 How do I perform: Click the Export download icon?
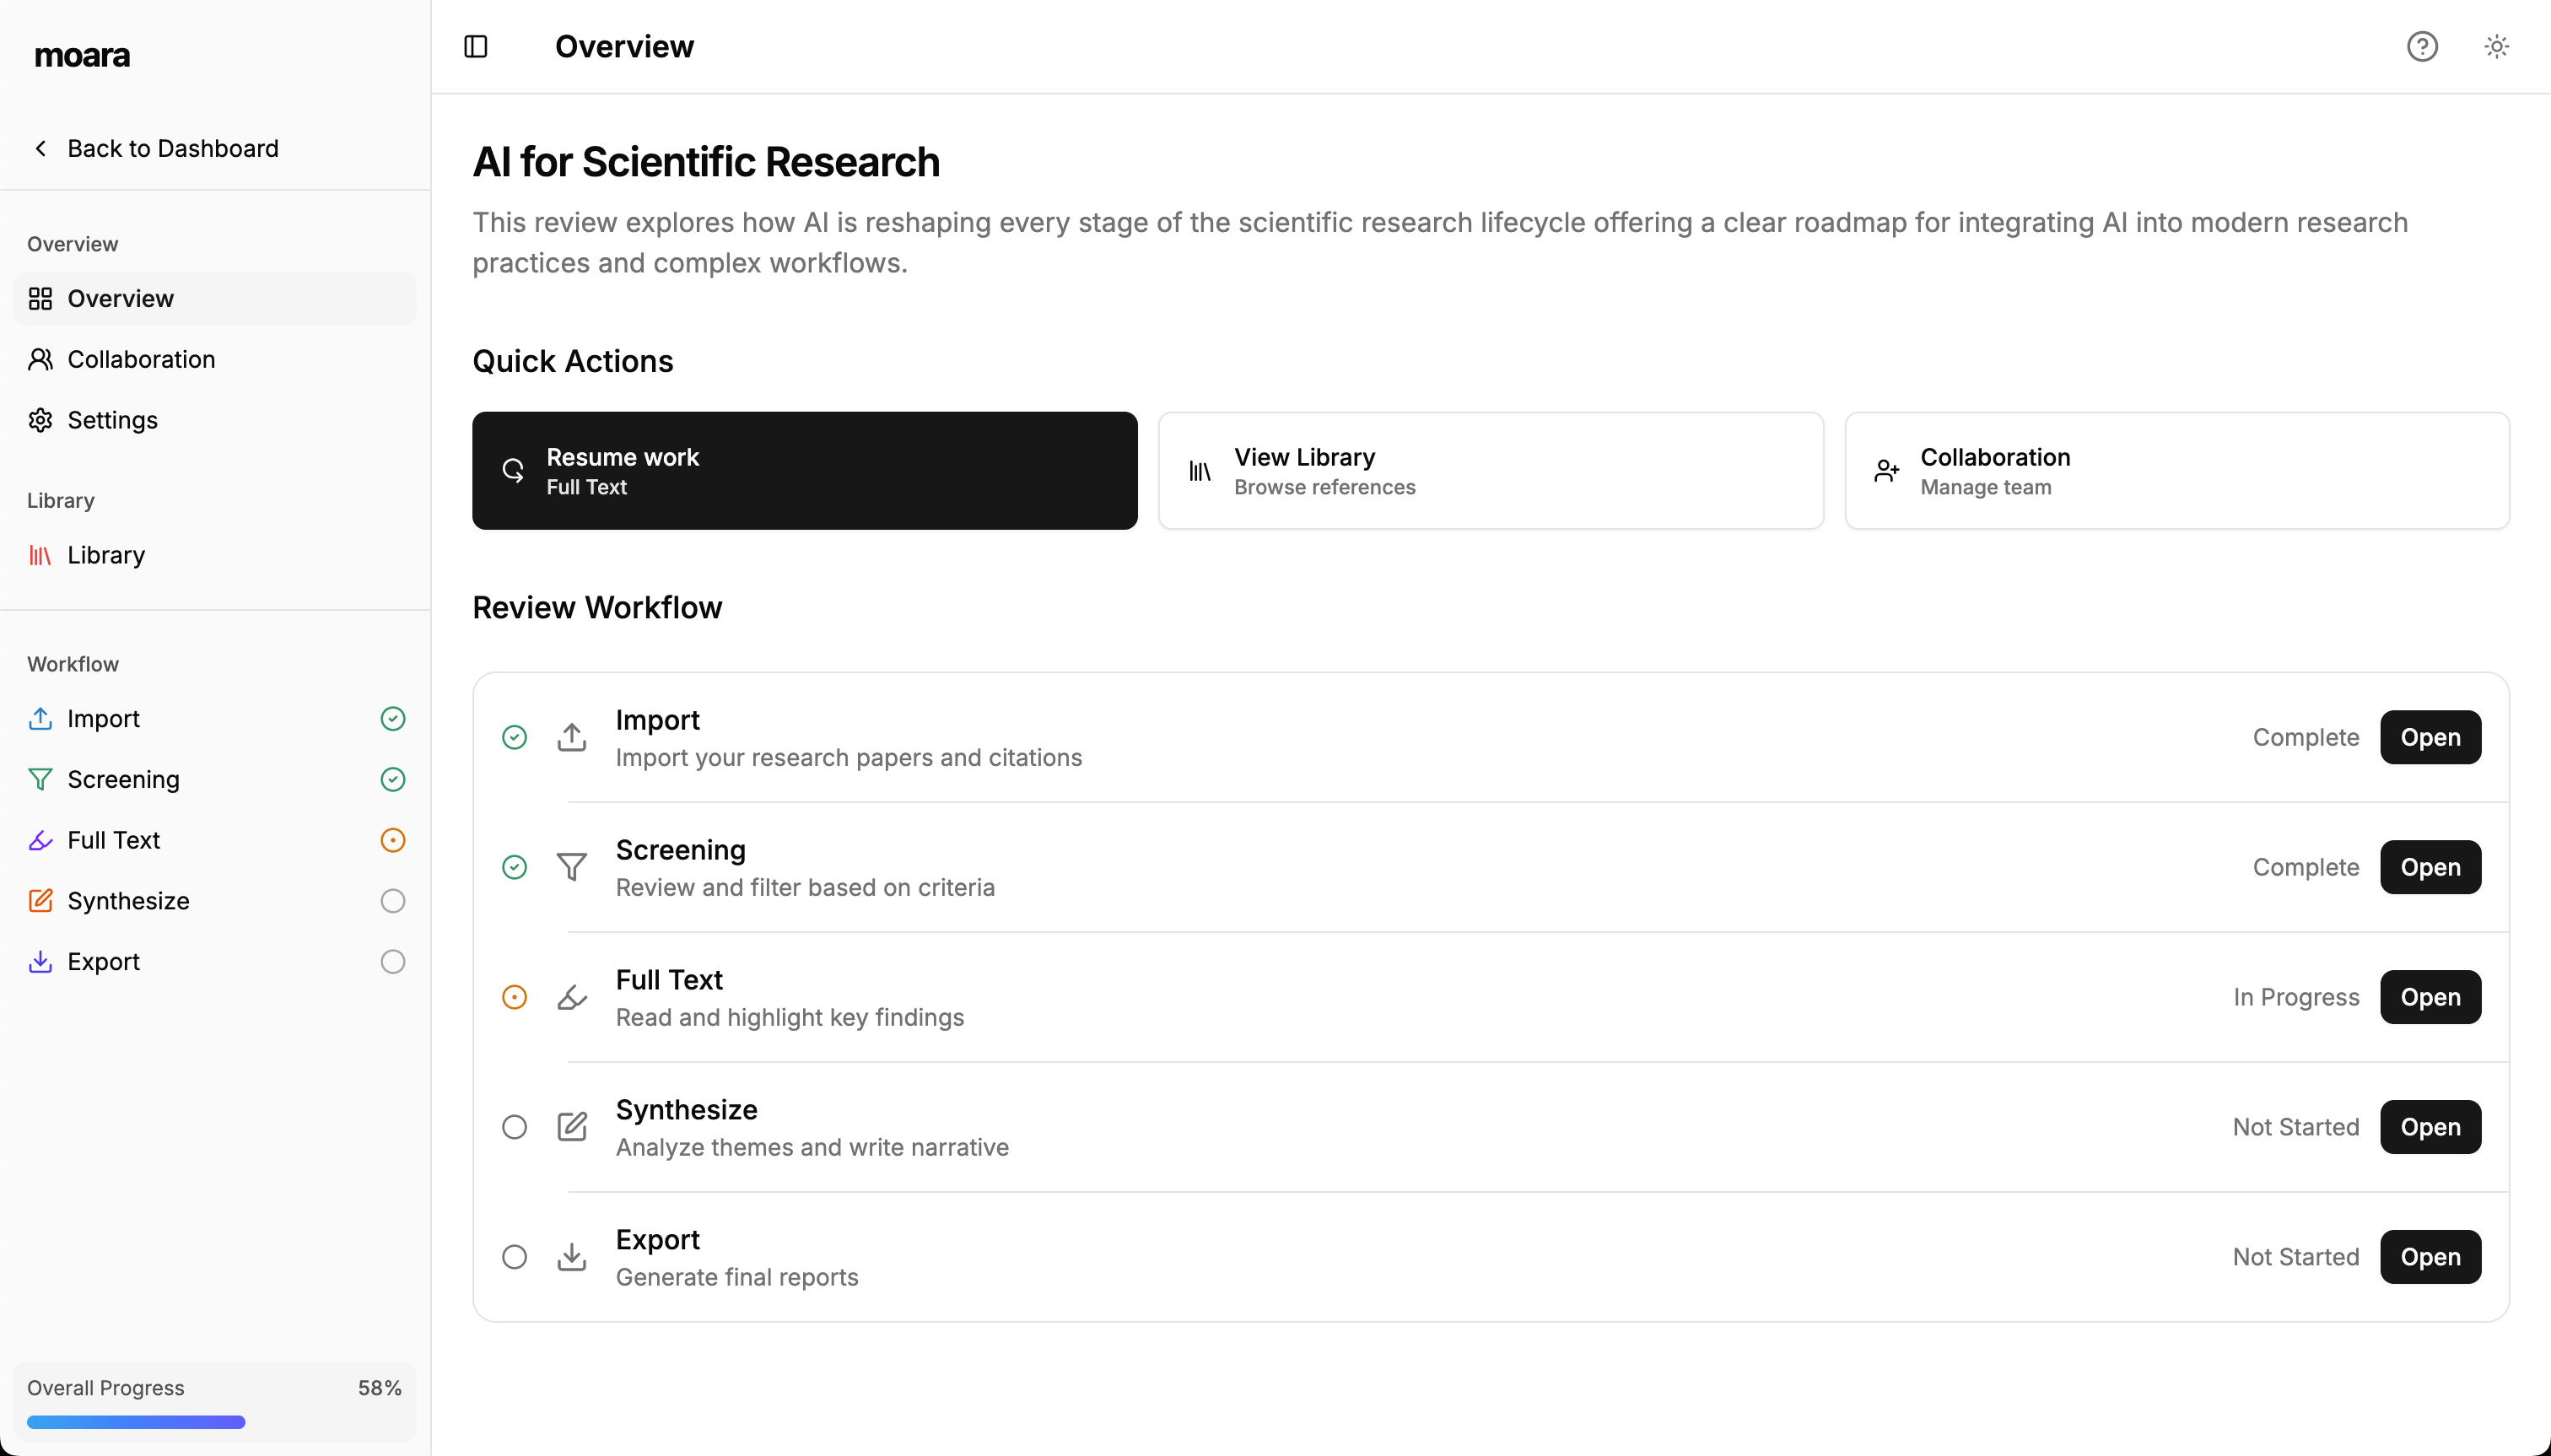[572, 1256]
